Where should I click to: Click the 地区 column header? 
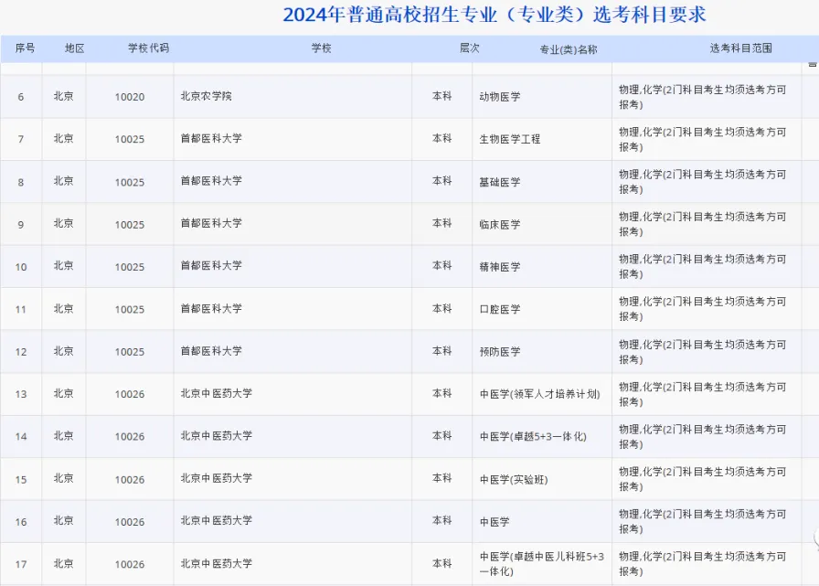pos(74,48)
